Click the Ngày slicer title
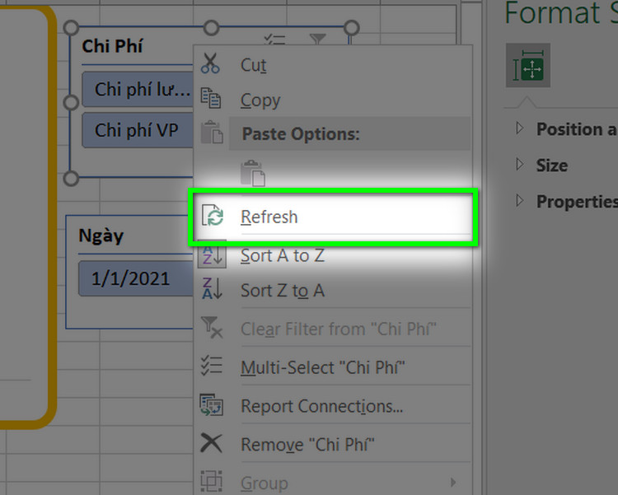The image size is (618, 495). (101, 236)
